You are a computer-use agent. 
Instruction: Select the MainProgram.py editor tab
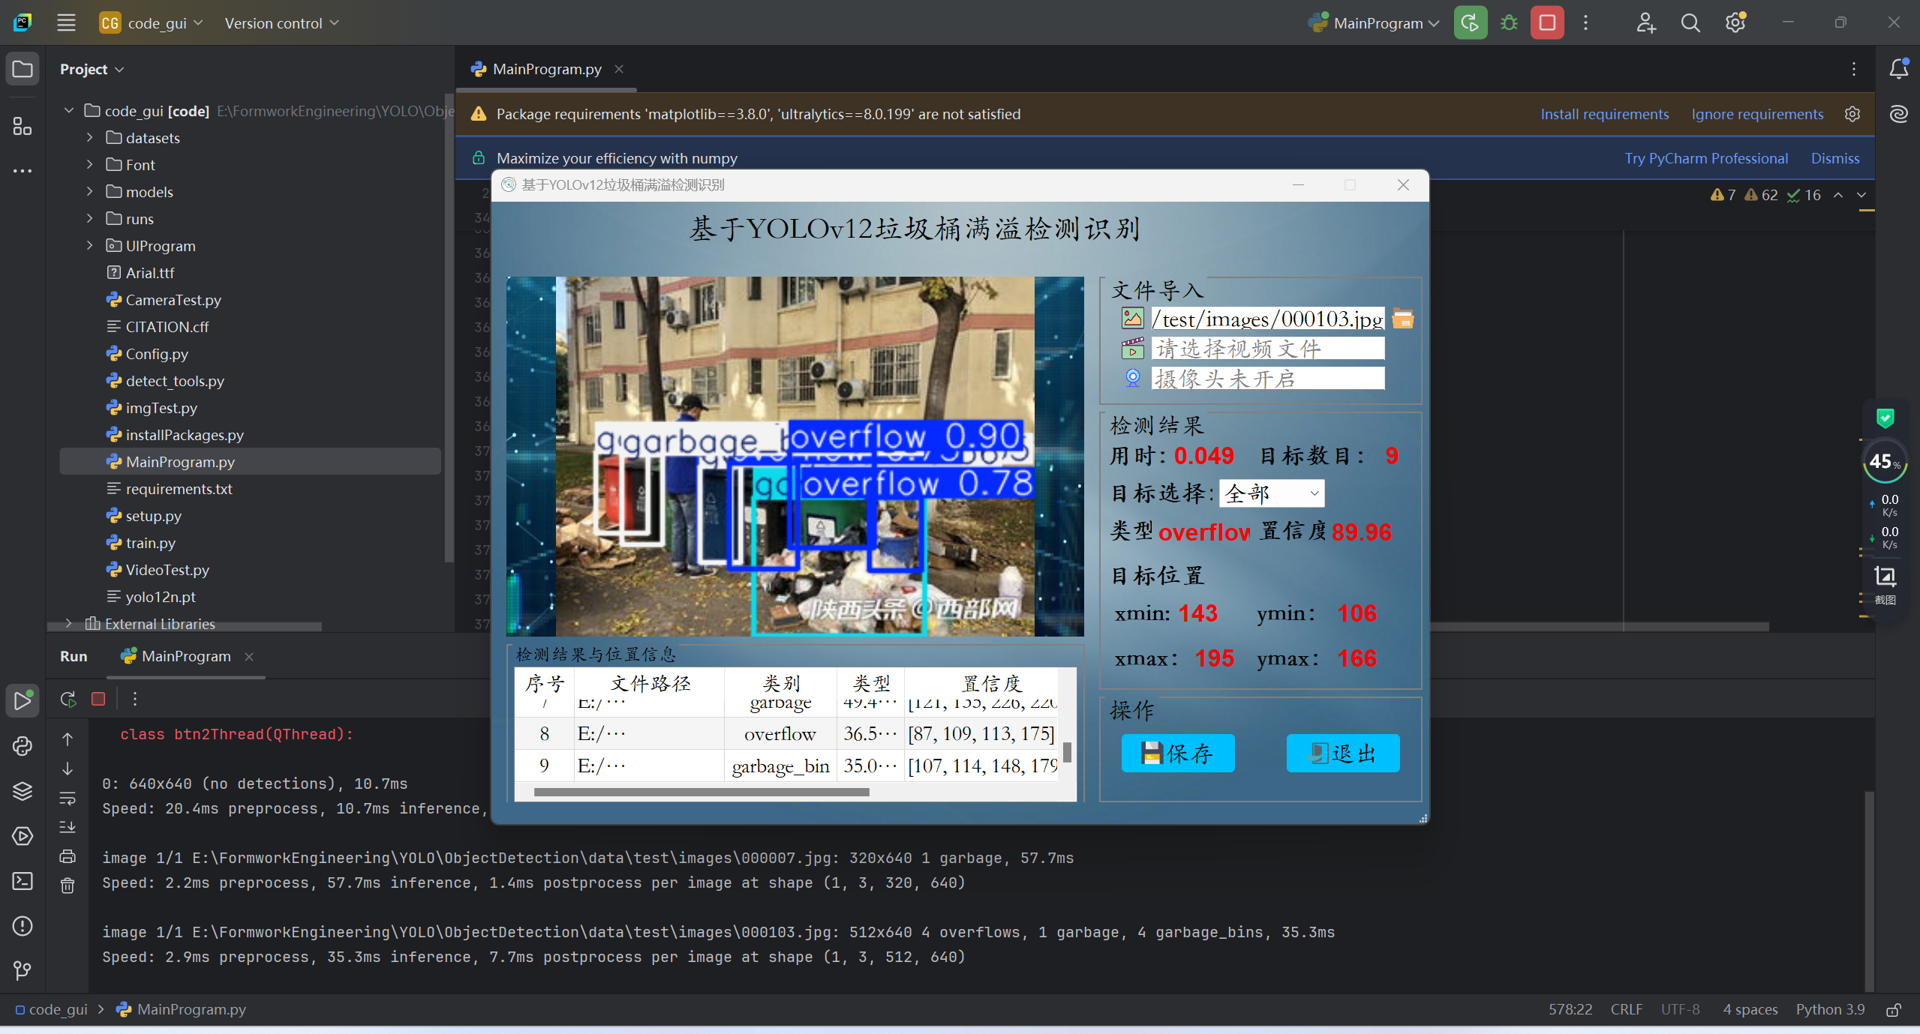(x=546, y=69)
